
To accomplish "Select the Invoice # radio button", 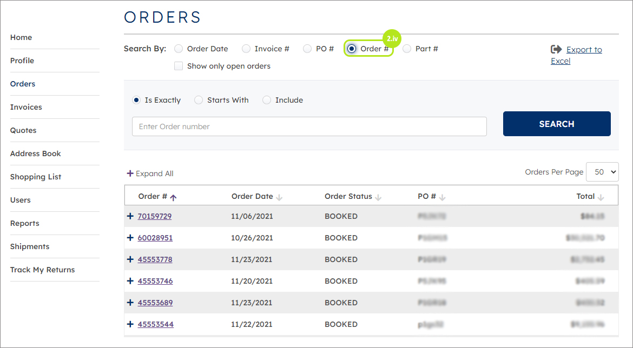I will click(246, 49).
